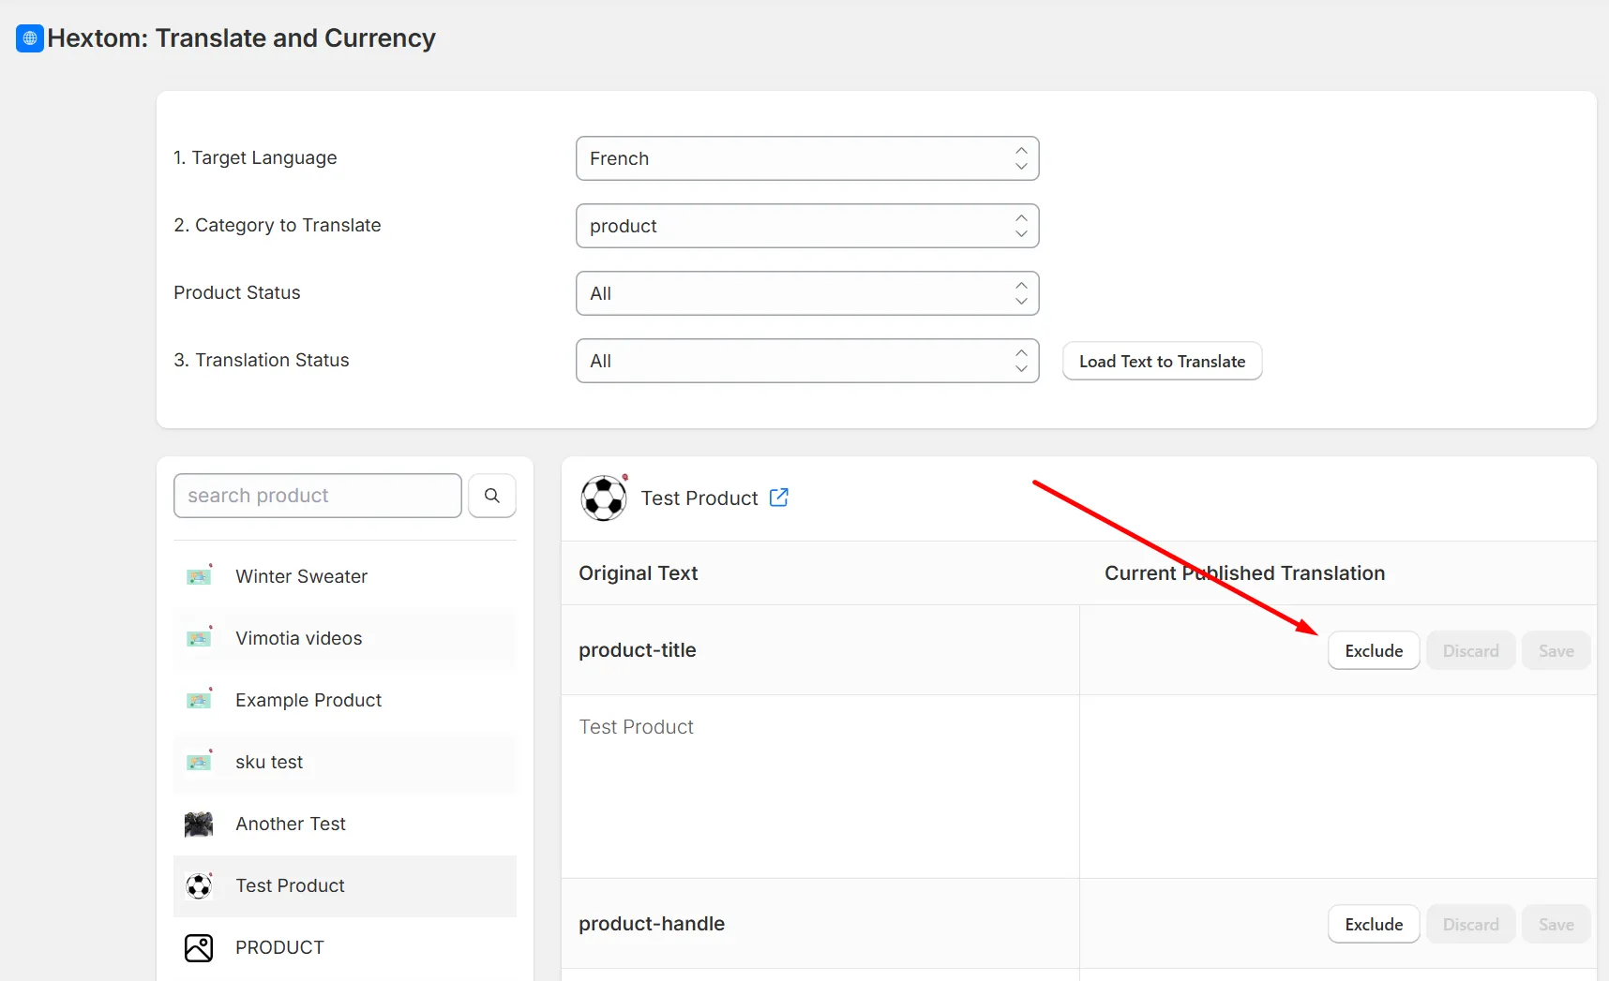Image resolution: width=1609 pixels, height=981 pixels.
Task: Expand the Translation Status dropdown
Action: [807, 361]
